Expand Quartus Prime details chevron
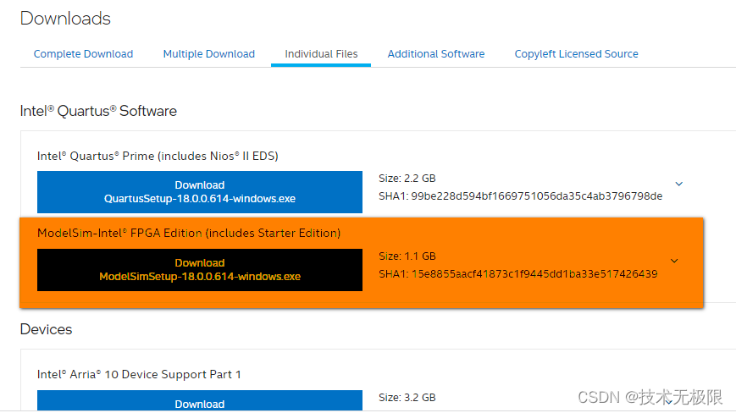736x413 pixels. (x=678, y=184)
